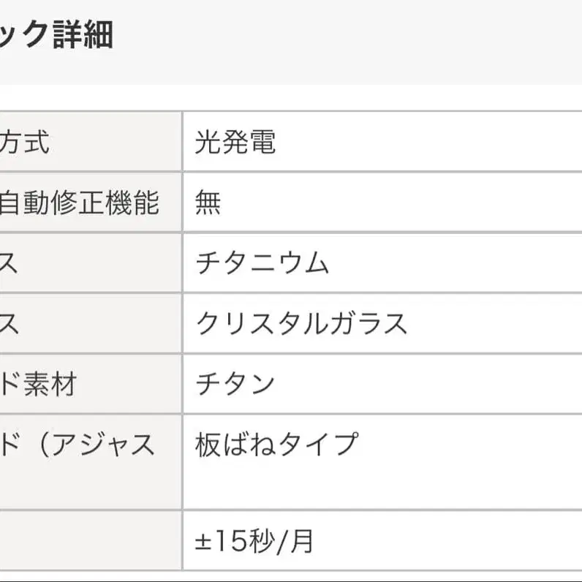The width and height of the screenshot is (582, 582).
Task: Select the 板ばねタイプ clasp value
Action: (x=277, y=445)
